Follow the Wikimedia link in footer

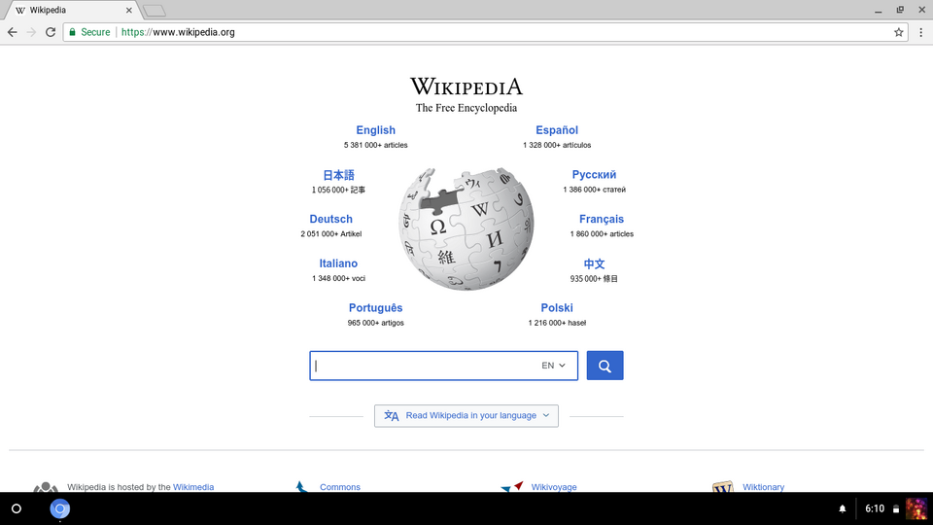[x=193, y=487]
